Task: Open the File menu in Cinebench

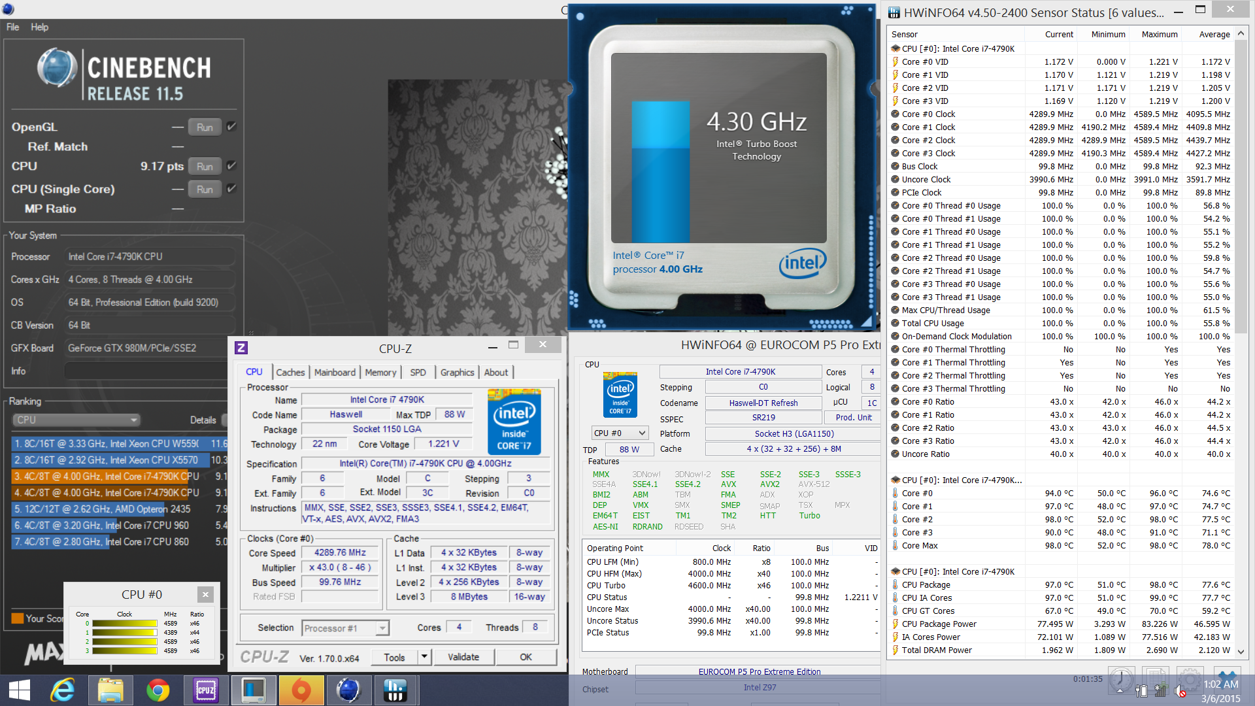Action: point(13,27)
